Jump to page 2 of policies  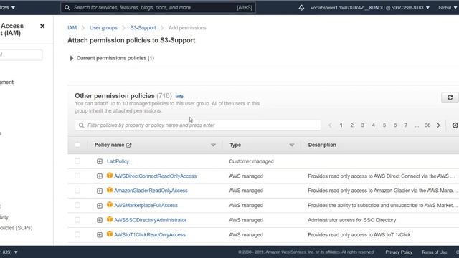tap(351, 125)
